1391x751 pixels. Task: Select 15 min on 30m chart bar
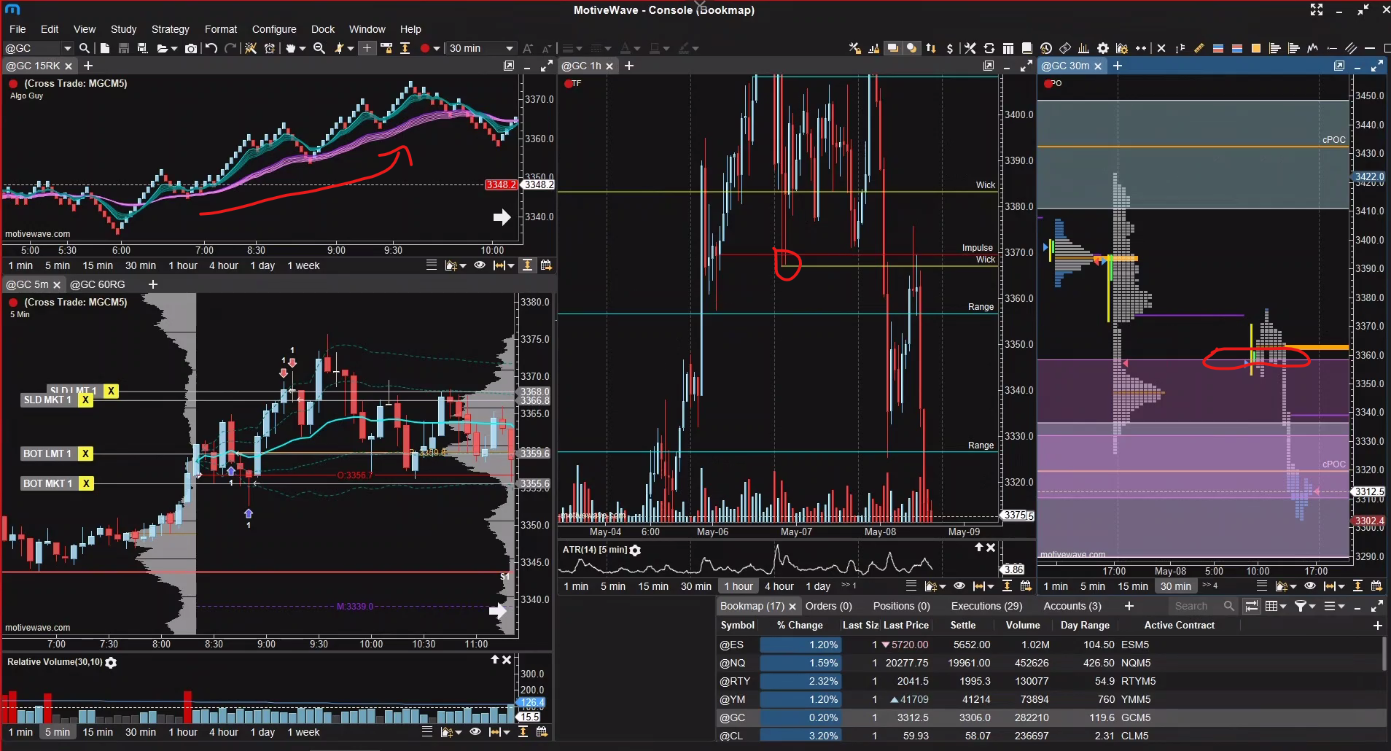tap(1133, 586)
